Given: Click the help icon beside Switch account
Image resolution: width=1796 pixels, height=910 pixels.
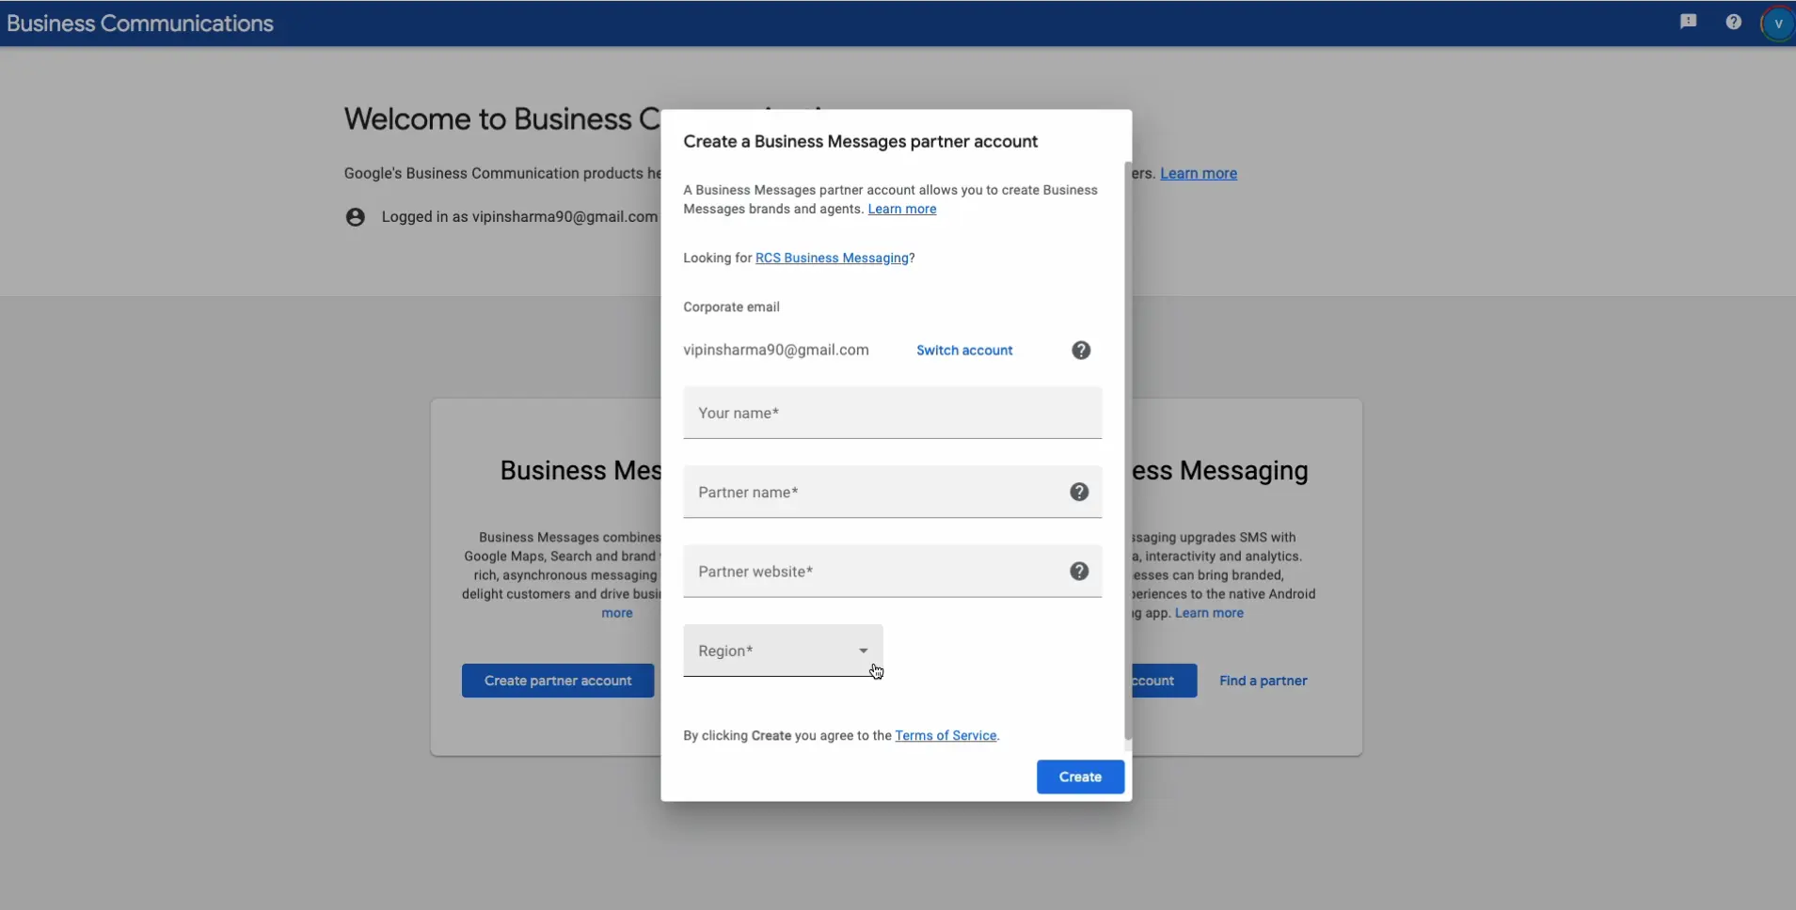Looking at the screenshot, I should pos(1081,350).
